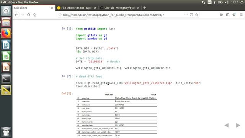Viewport: 245px width, 138px height.
Task: Open Ubuntu dash search in launcher
Action: [6, 11]
